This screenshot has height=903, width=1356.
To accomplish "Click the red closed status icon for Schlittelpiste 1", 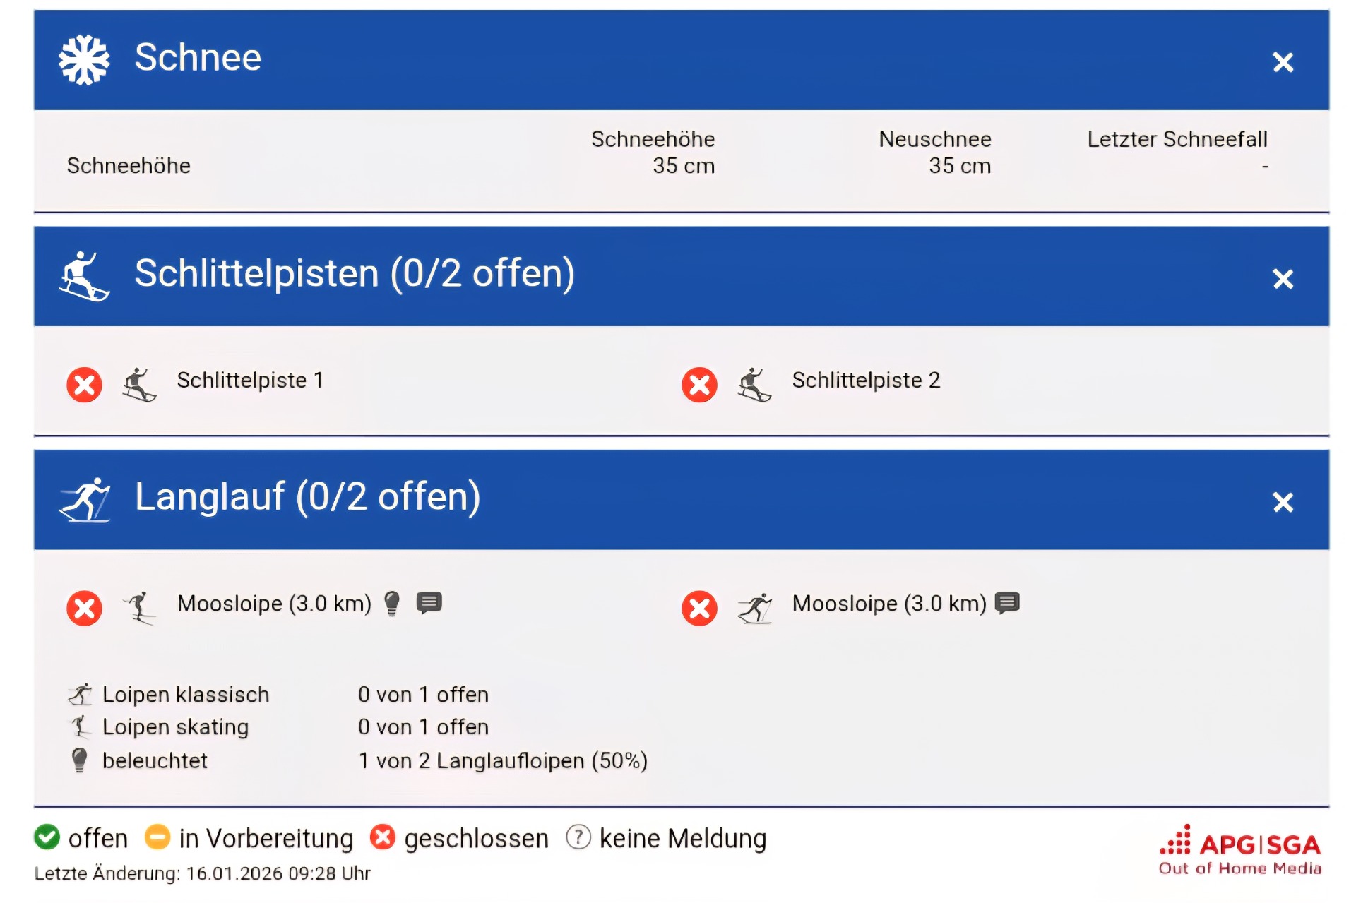I will click(x=84, y=385).
